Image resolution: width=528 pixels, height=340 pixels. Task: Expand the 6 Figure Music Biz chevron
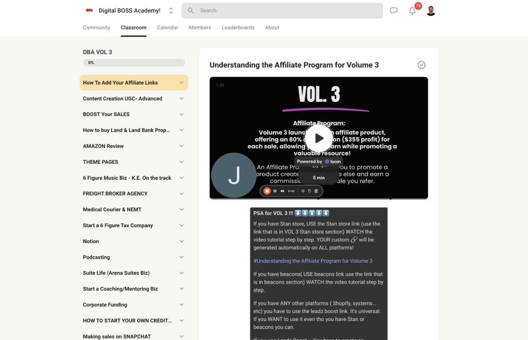[x=182, y=178]
